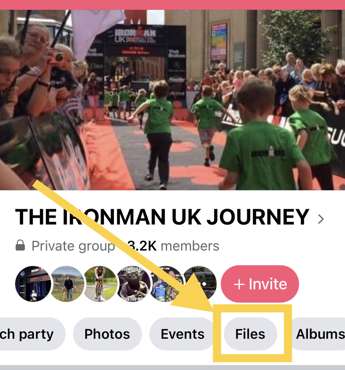
Task: Open the Events tab
Action: [182, 334]
